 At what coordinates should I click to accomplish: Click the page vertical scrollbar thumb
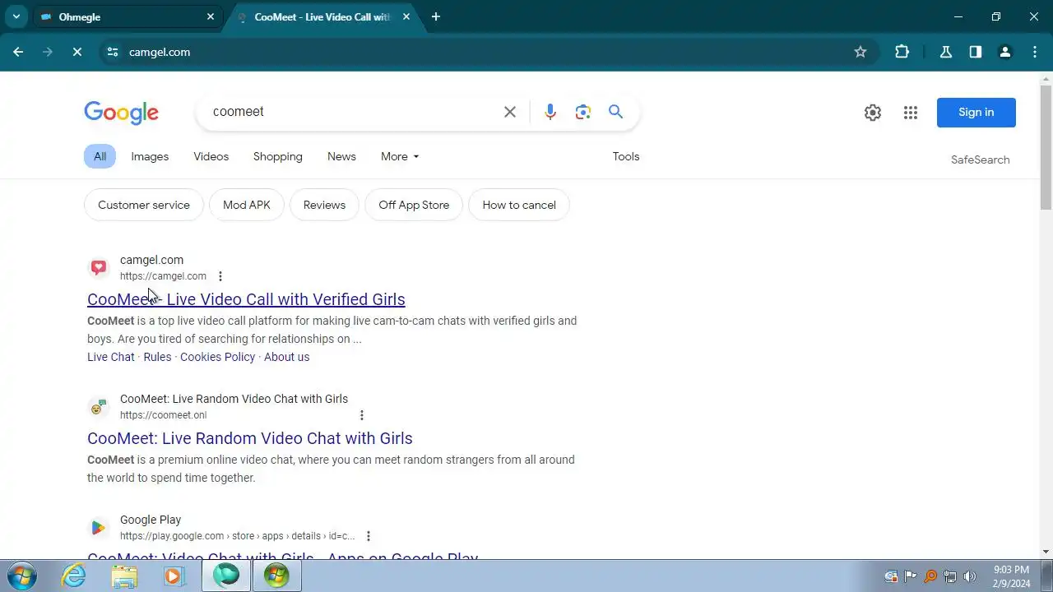(x=1046, y=148)
